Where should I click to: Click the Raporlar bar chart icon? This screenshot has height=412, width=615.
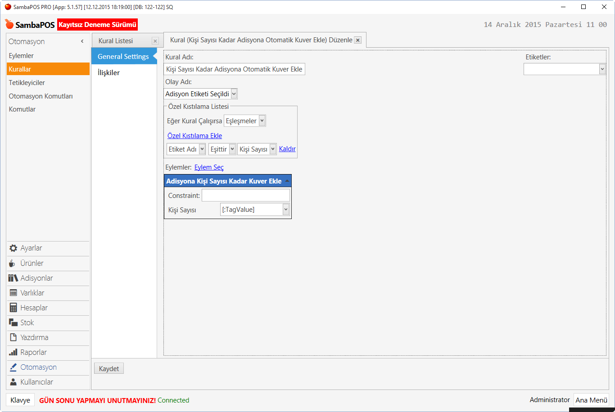[13, 352]
